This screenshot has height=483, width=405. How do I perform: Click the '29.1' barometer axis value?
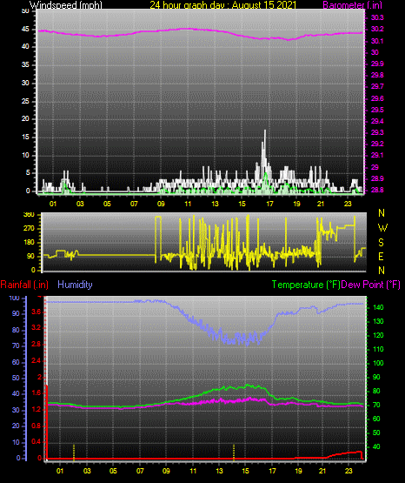click(x=377, y=155)
